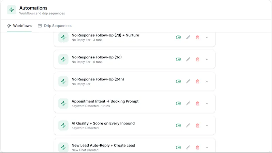Viewport: 272px width, 153px height.
Task: Edit No Response Follow-Up (7d) + Nurture workflow
Action: click(x=188, y=37)
